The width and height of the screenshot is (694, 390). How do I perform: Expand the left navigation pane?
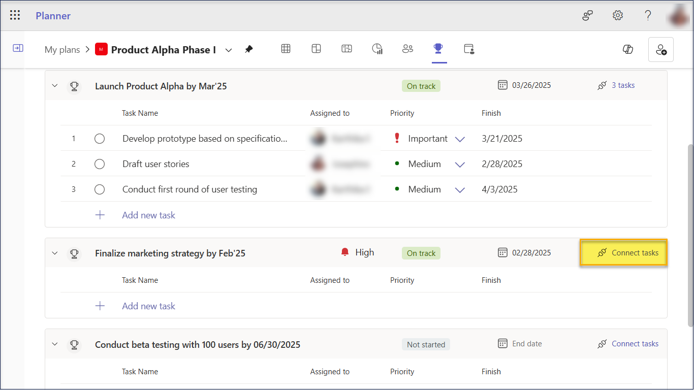point(18,48)
